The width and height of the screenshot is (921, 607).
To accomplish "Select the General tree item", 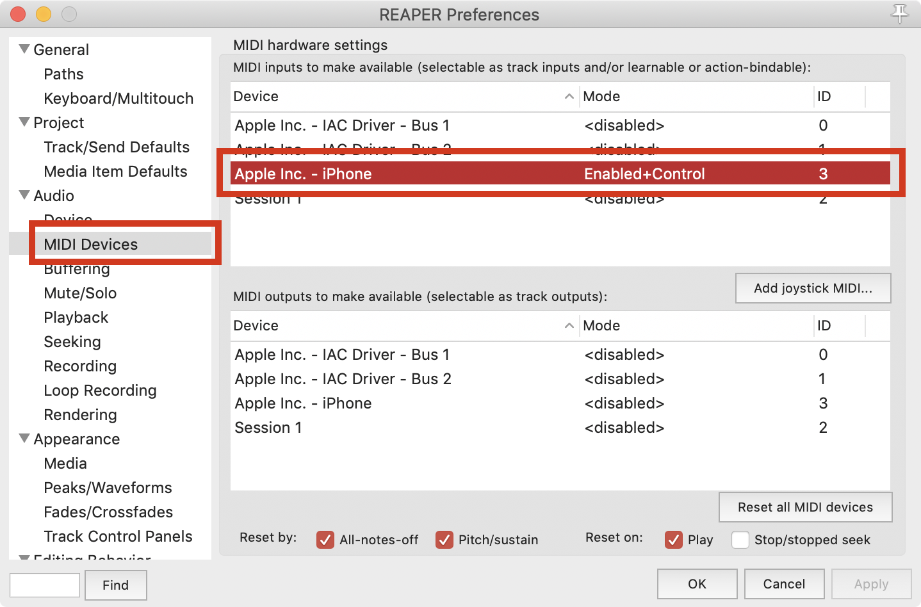I will pos(61,50).
